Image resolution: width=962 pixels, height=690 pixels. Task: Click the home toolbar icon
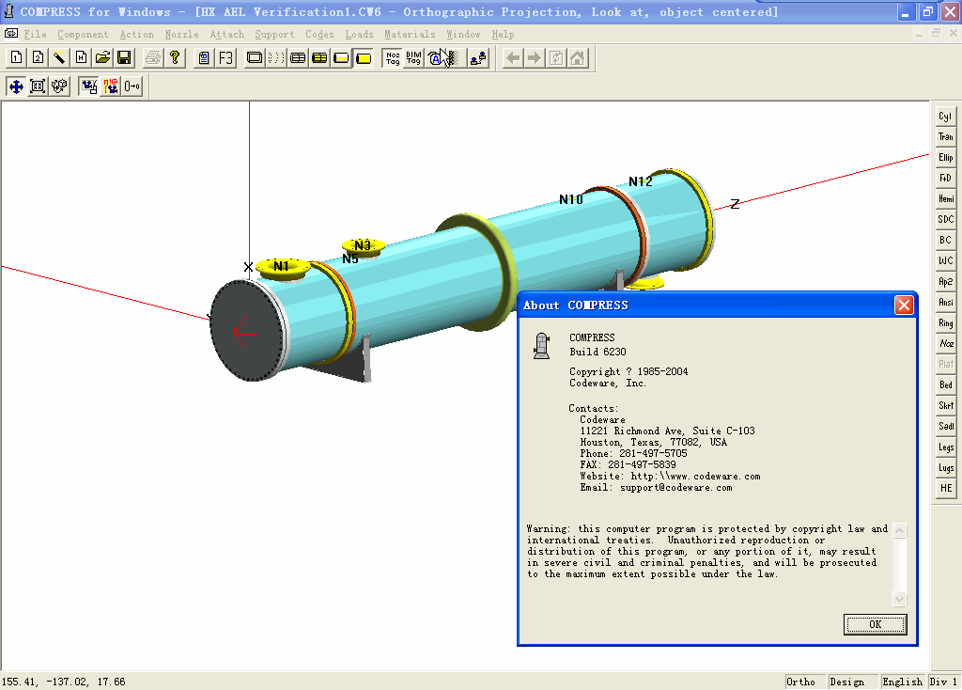tap(578, 57)
